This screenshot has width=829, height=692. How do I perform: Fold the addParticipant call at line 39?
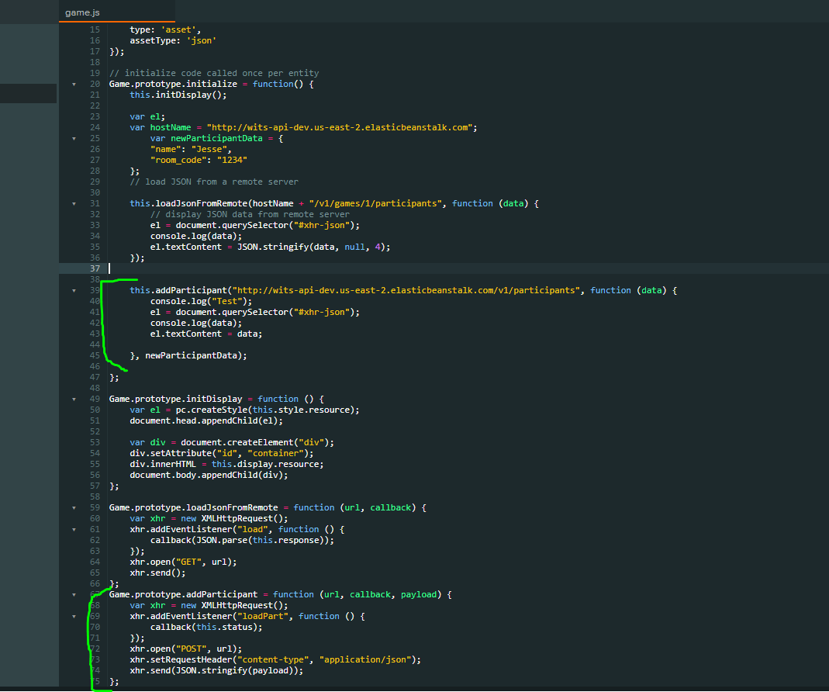(x=74, y=290)
